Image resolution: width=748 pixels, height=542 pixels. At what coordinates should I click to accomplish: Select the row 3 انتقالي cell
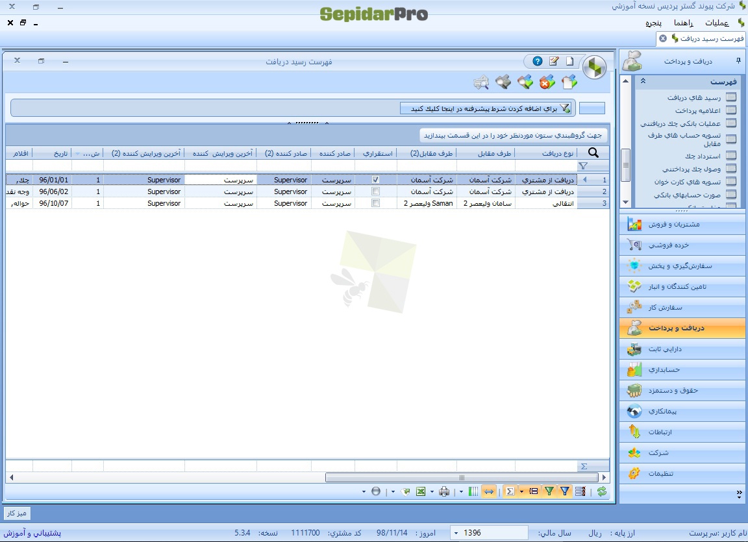pos(546,203)
